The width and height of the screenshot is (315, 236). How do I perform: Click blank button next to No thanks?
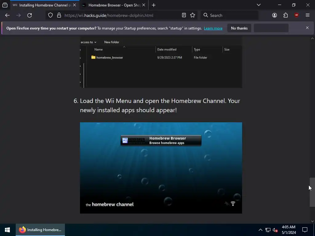click(x=271, y=28)
